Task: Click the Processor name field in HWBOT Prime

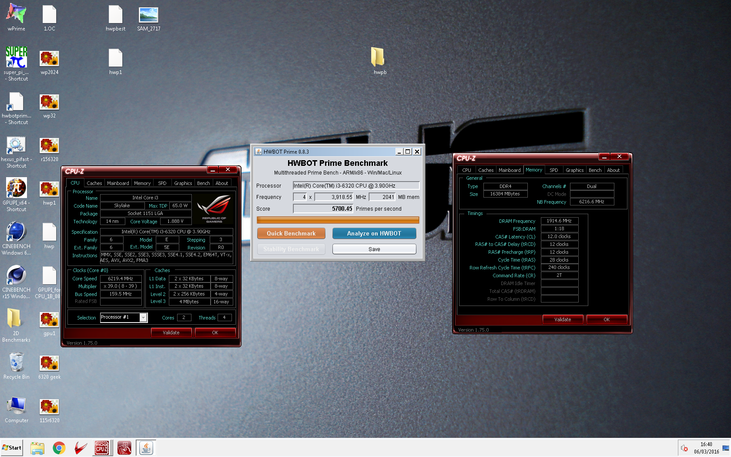Action: coord(356,186)
